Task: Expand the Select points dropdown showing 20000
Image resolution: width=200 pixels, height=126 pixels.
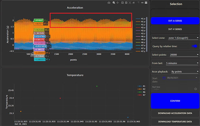Action: [182, 55]
